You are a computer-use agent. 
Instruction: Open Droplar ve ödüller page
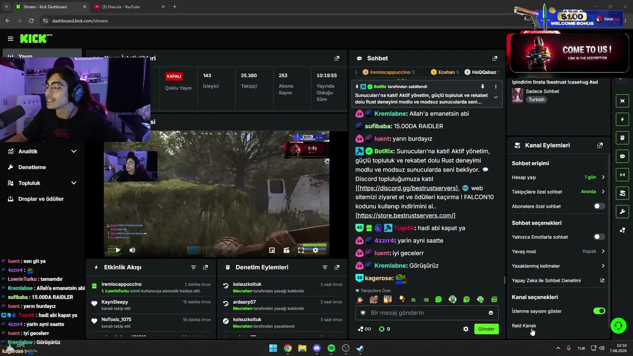pyautogui.click(x=42, y=199)
